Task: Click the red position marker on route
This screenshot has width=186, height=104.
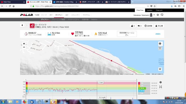Action: (x=111, y=61)
